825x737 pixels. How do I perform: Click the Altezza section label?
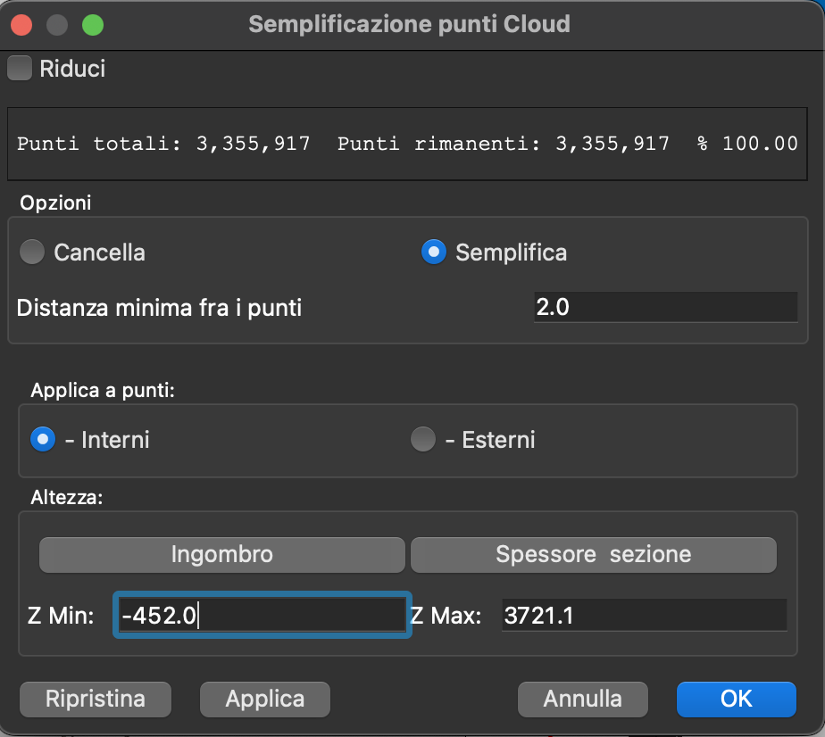[x=67, y=498]
